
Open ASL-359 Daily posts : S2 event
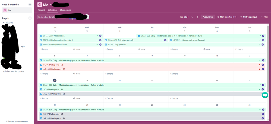pos(152,69)
